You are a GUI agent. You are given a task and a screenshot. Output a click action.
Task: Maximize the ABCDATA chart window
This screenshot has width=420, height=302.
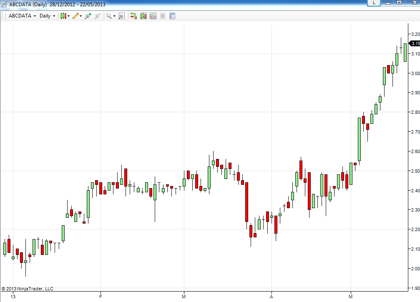coord(399,3)
